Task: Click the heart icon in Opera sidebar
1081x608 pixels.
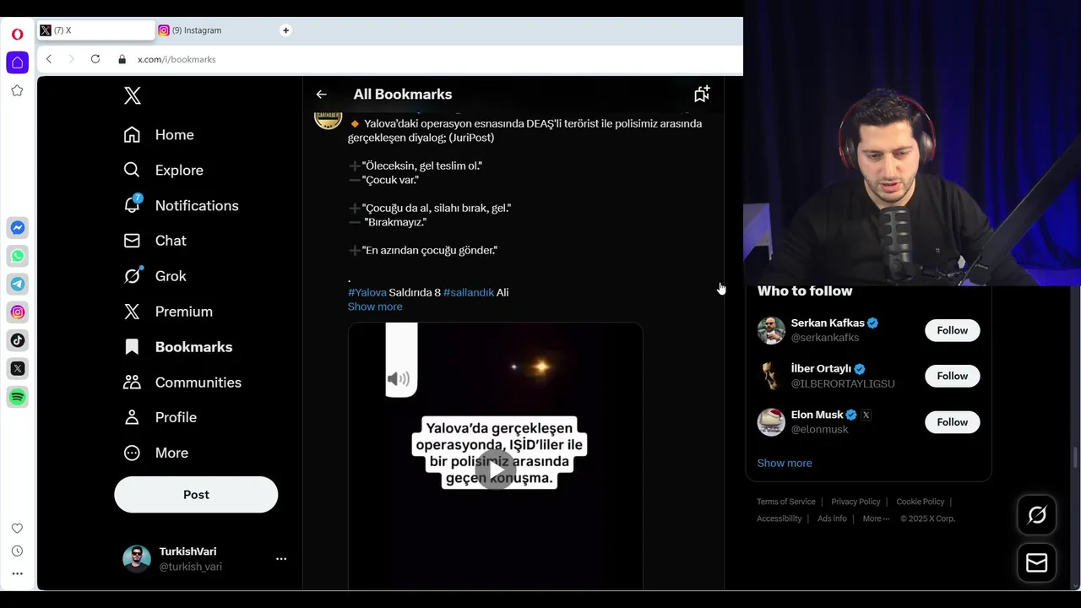Action: pos(17,529)
